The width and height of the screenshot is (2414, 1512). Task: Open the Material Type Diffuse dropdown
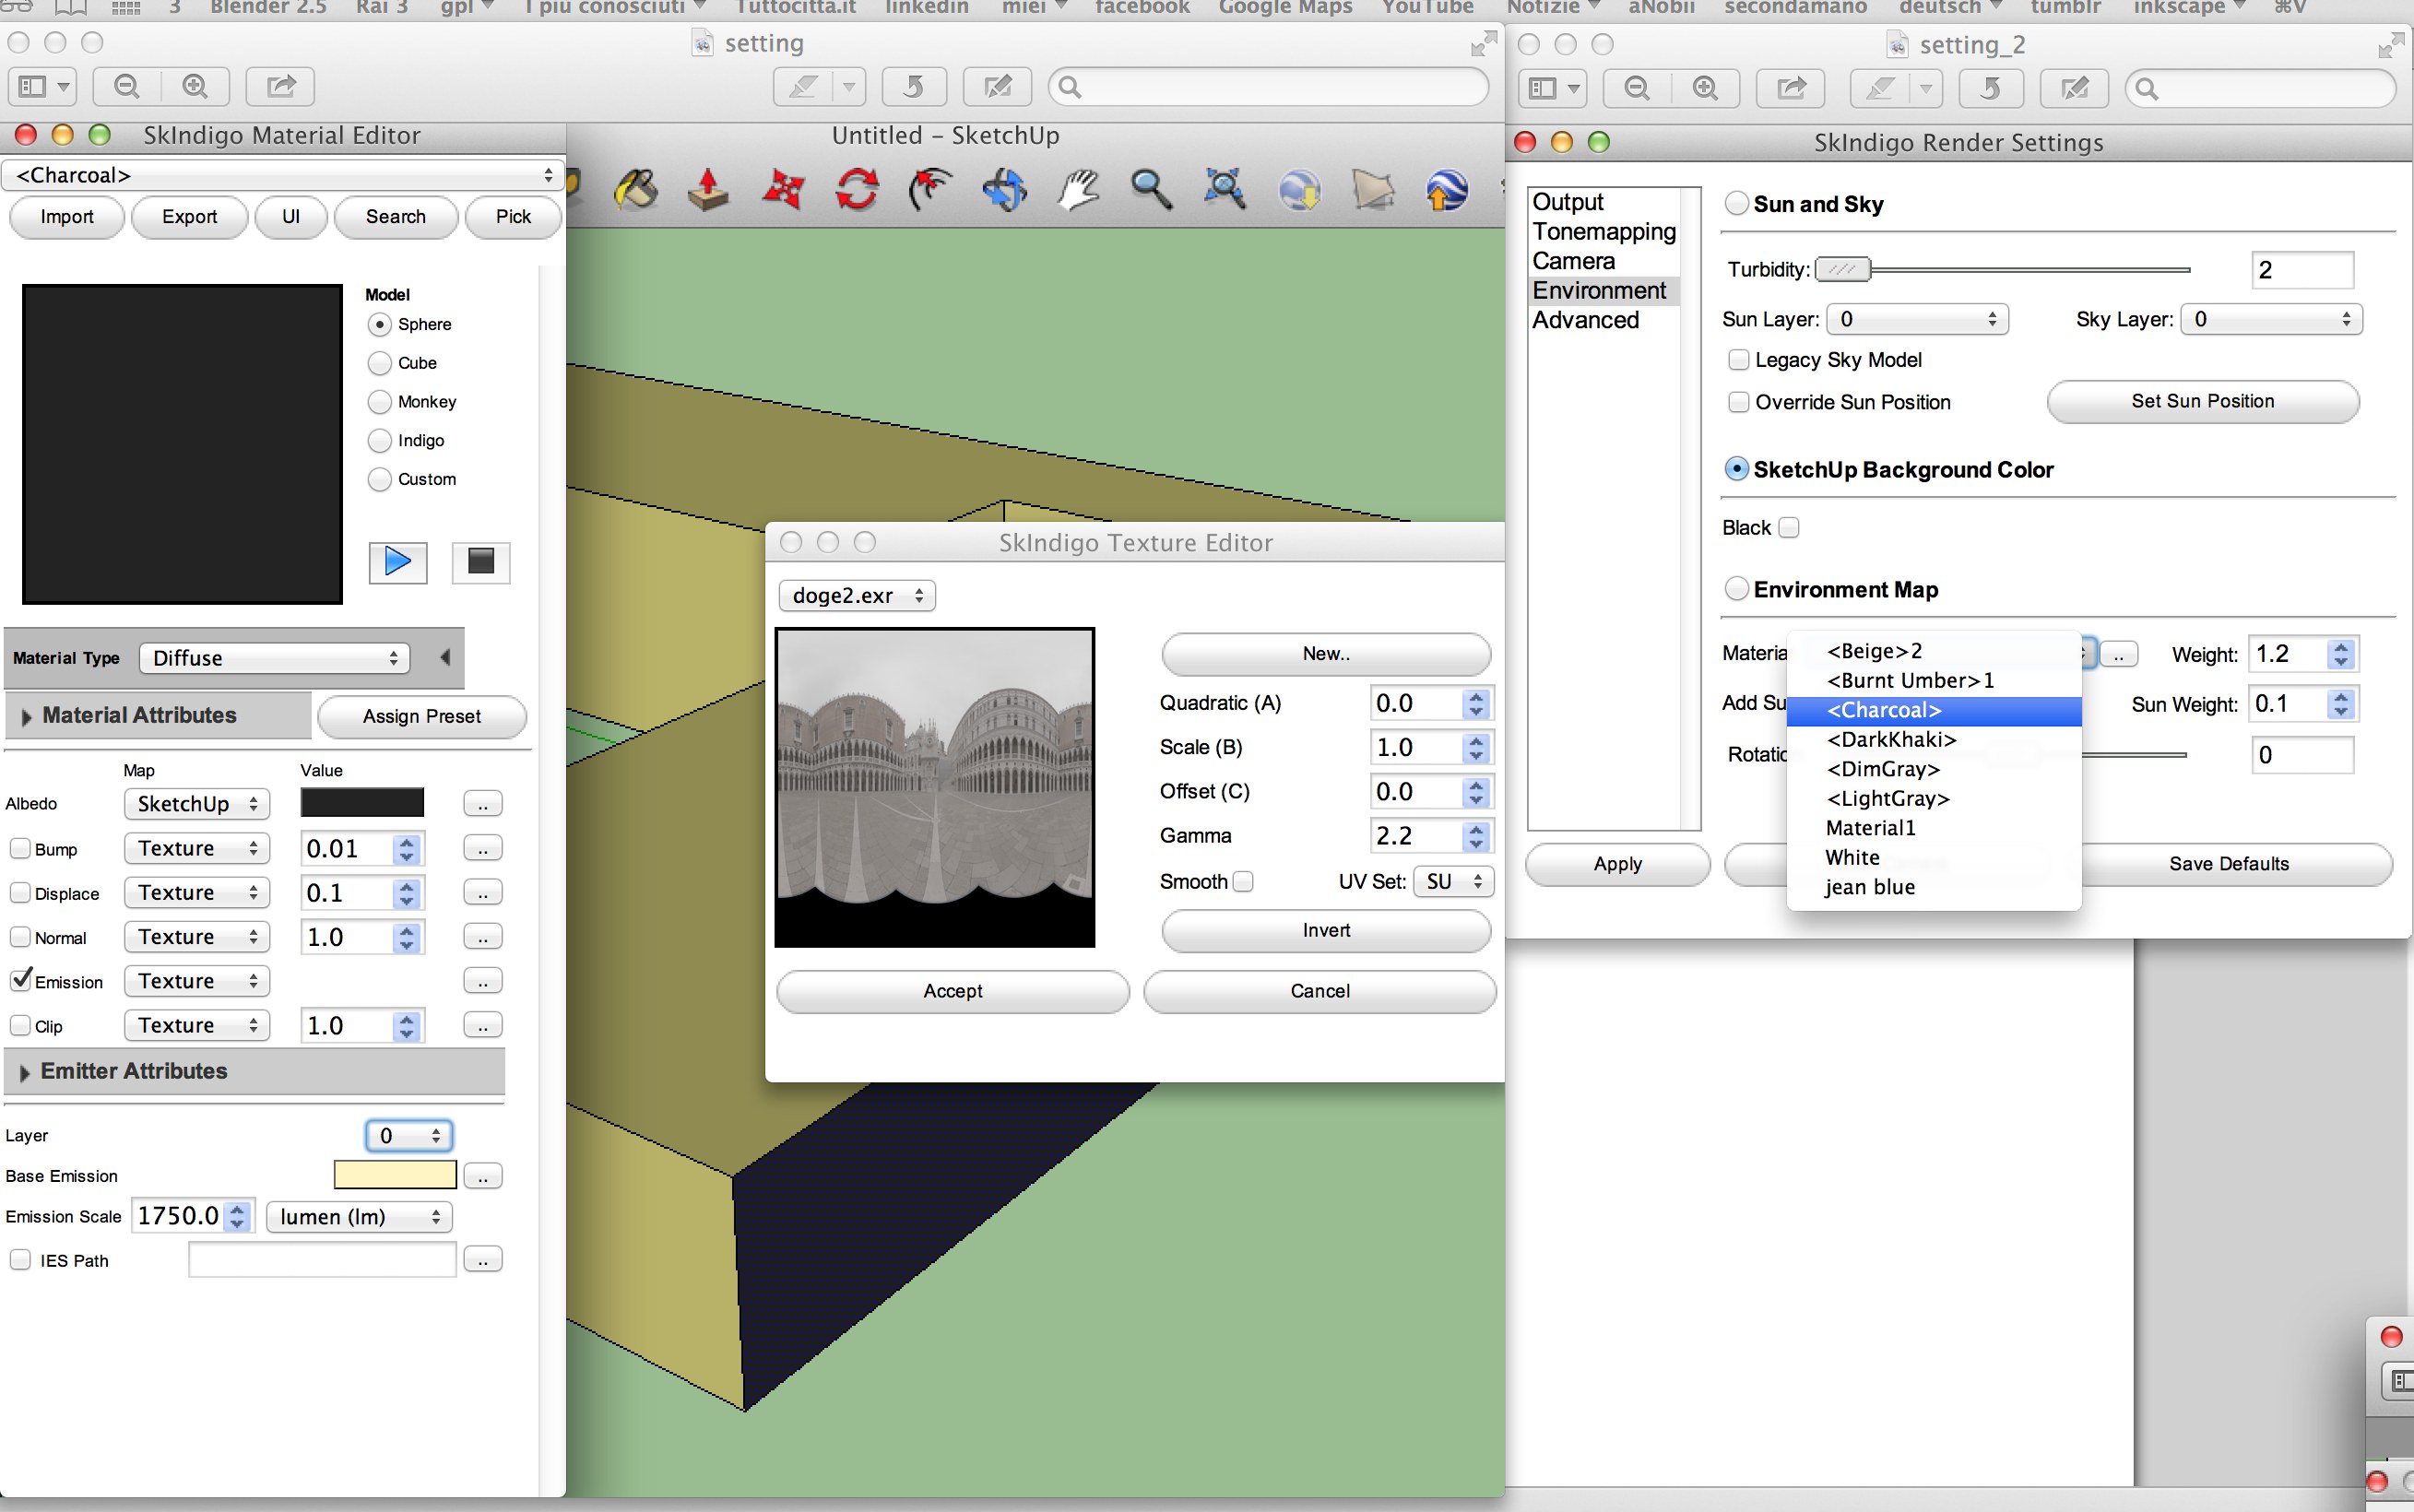point(274,658)
